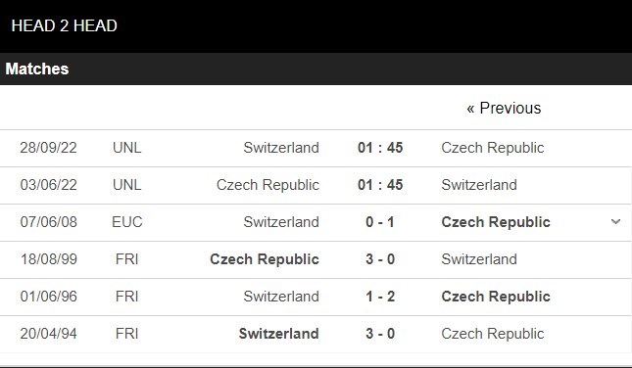Open the 3 - 0 score from 18/08/99
The height and width of the screenshot is (368, 632).
coord(380,259)
